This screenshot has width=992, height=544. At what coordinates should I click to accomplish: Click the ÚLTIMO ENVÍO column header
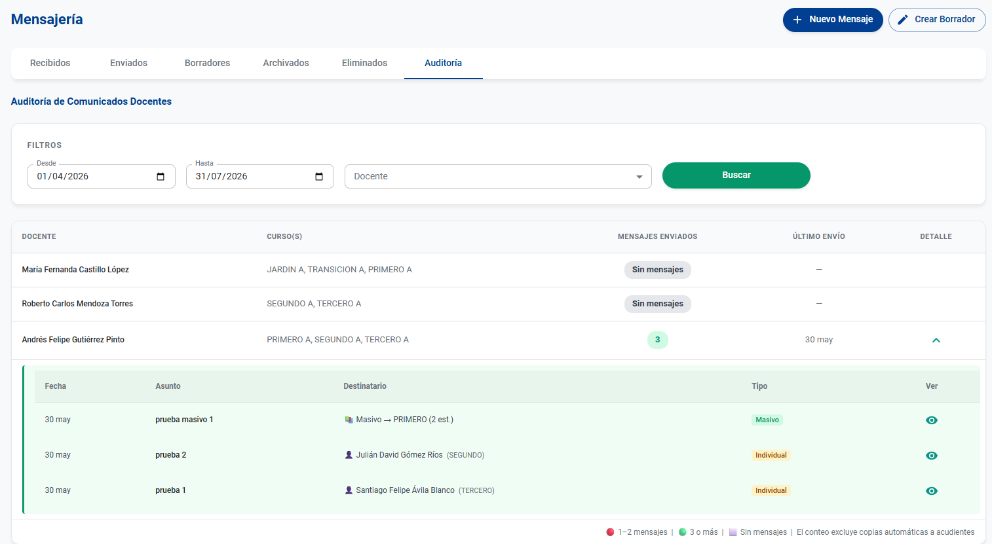tap(818, 236)
